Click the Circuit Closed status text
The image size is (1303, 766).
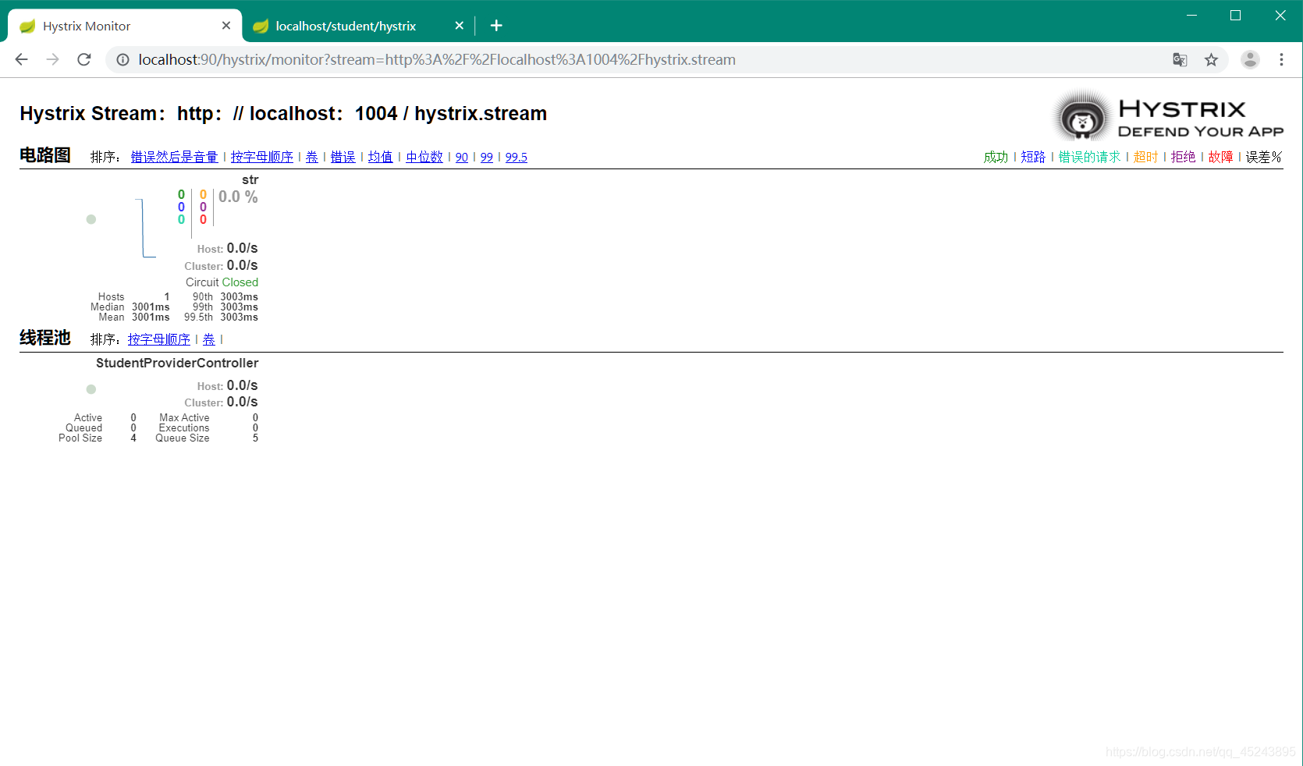(x=222, y=282)
